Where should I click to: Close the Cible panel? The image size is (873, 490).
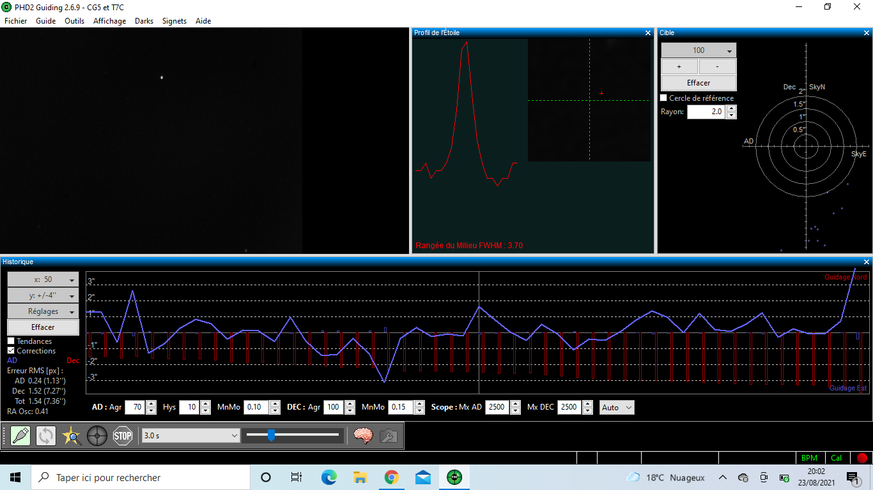pos(867,33)
